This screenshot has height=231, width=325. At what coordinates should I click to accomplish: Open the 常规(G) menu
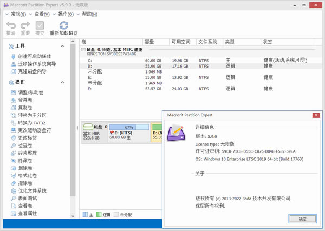click(16, 14)
